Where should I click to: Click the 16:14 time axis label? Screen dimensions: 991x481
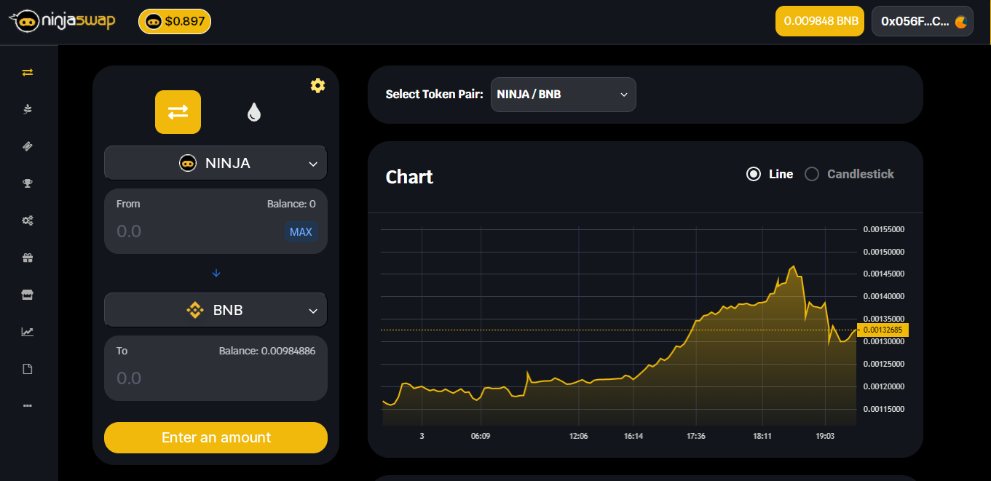(x=633, y=436)
